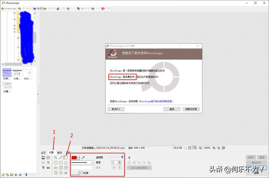Open the Help tab with red icon
This screenshot has width=269, height=178.
pyautogui.click(x=106, y=8)
